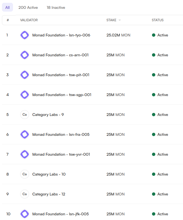Image resolution: width=183 pixels, height=220 pixels.
Task: Click the tsw-yvr-001 Monad logo icon
Action: (x=25, y=154)
